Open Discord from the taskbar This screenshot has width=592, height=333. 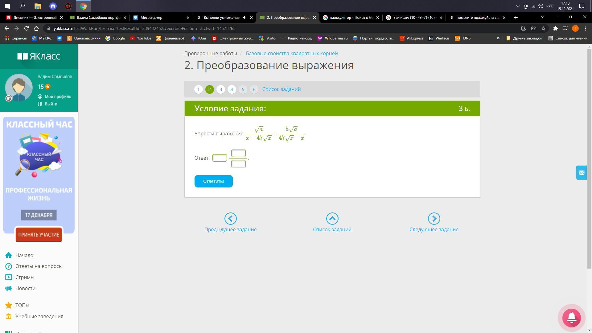53,6
